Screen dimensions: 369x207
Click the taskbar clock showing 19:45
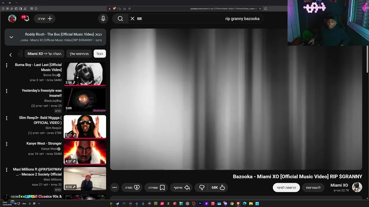coord(7,203)
